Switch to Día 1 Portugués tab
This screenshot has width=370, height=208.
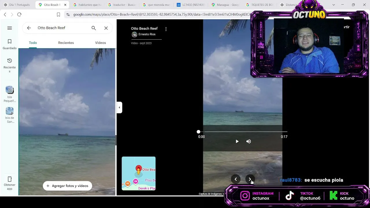(17, 5)
